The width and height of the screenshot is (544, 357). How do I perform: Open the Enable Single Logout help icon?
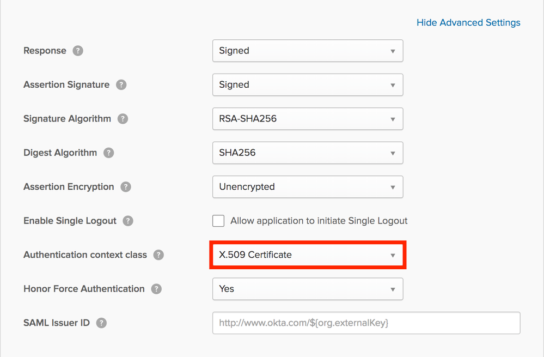click(x=127, y=221)
